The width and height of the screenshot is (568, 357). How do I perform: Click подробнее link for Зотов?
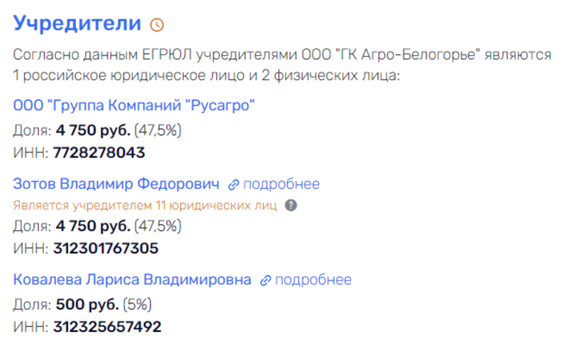click(281, 185)
